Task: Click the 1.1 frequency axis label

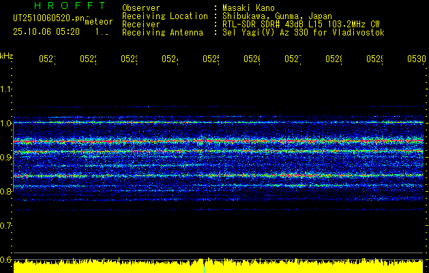Action: coord(5,89)
